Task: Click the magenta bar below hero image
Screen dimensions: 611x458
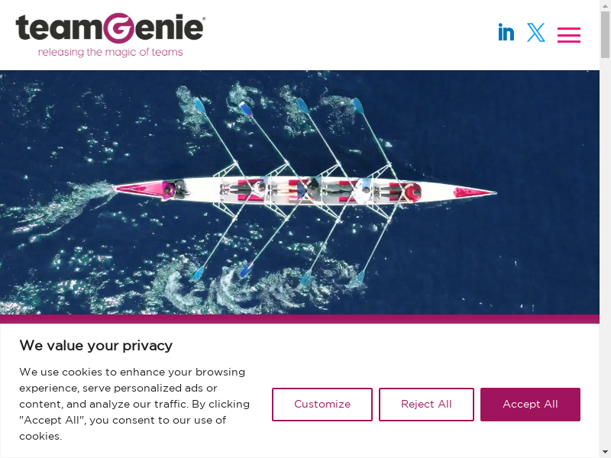Action: 299,319
